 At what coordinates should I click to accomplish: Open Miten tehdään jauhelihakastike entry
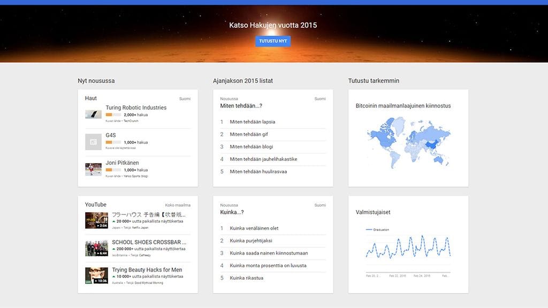[x=263, y=159]
